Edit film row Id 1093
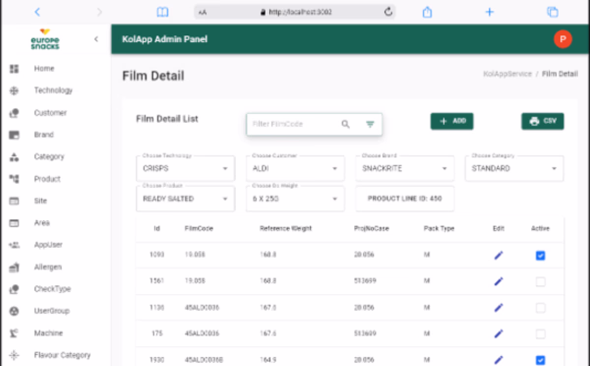 pos(499,255)
